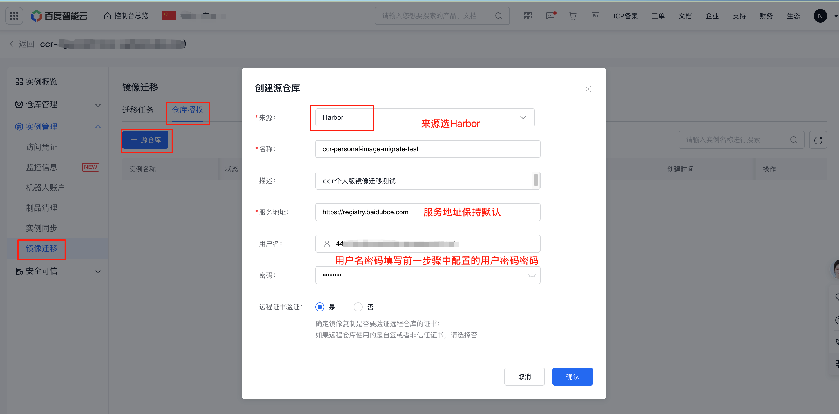Open 制品清理 sidebar item
The height and width of the screenshot is (414, 839).
click(x=42, y=208)
